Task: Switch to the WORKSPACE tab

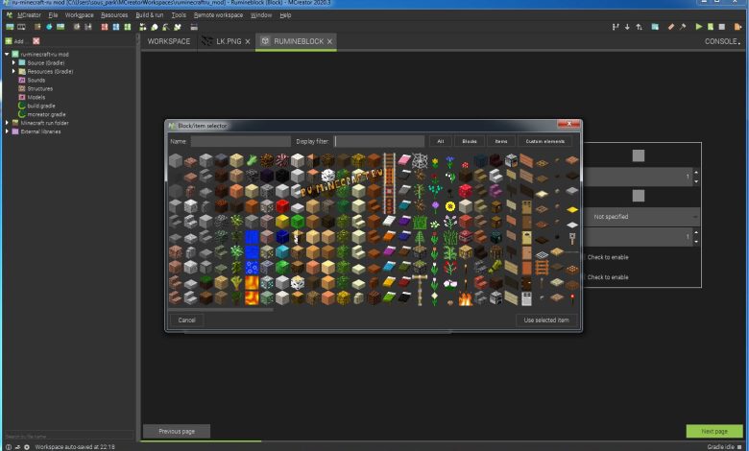Action: click(169, 41)
